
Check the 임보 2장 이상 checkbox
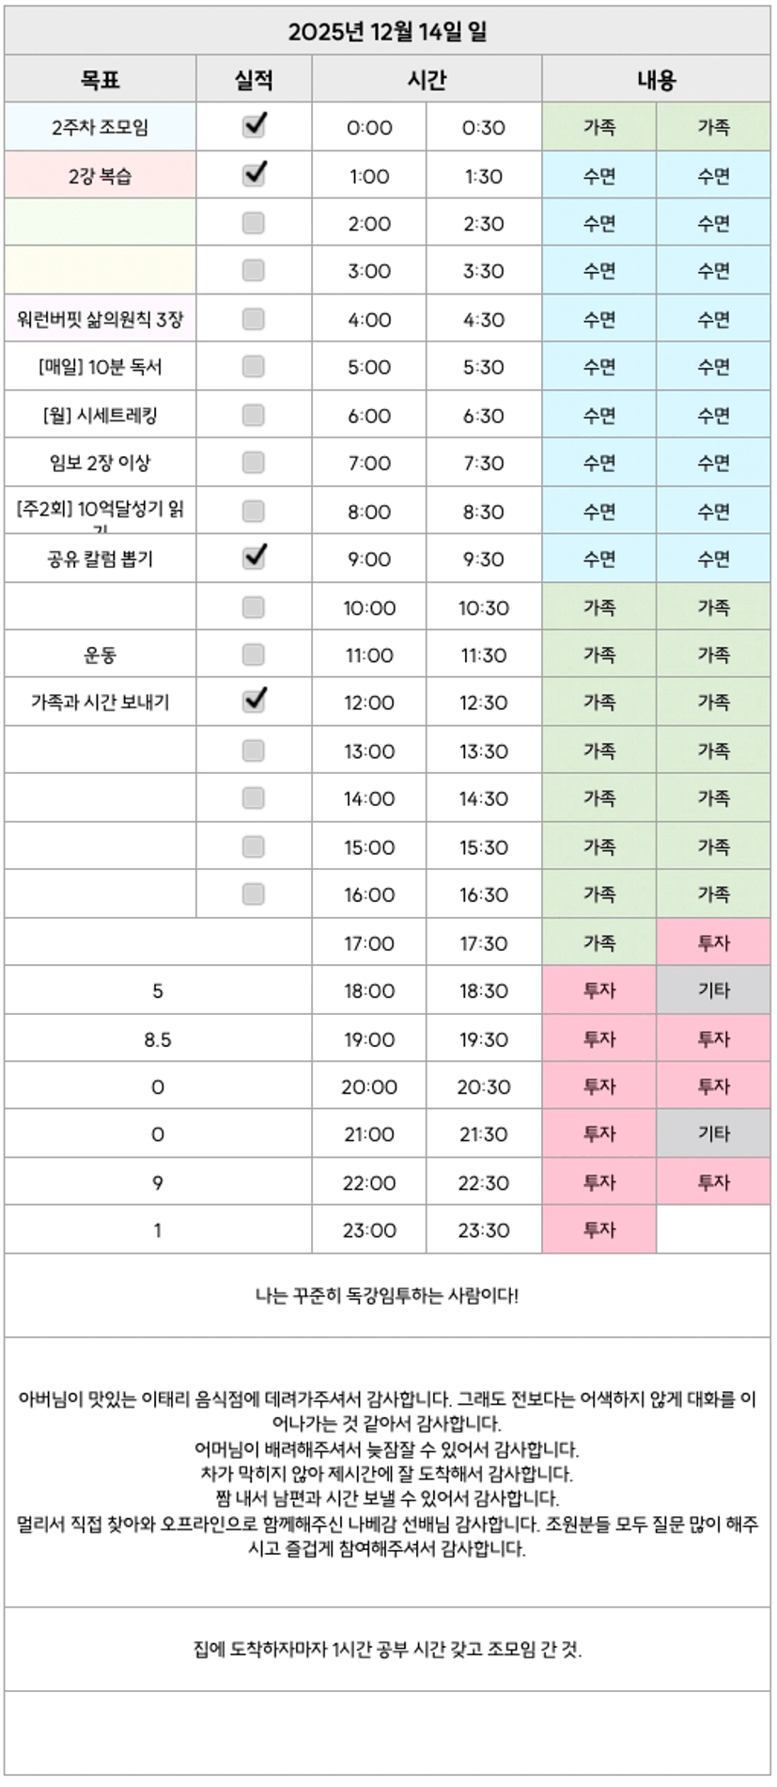click(x=254, y=463)
